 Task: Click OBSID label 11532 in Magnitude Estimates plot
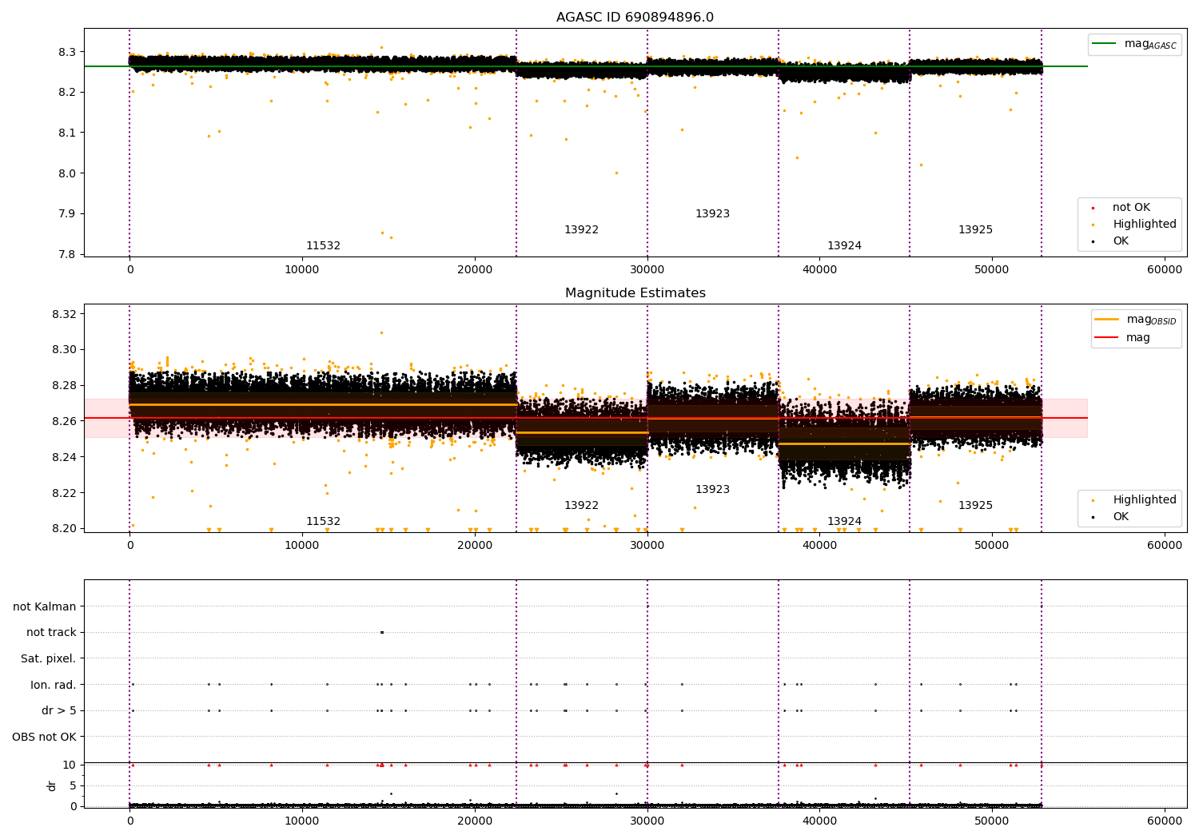323,522
